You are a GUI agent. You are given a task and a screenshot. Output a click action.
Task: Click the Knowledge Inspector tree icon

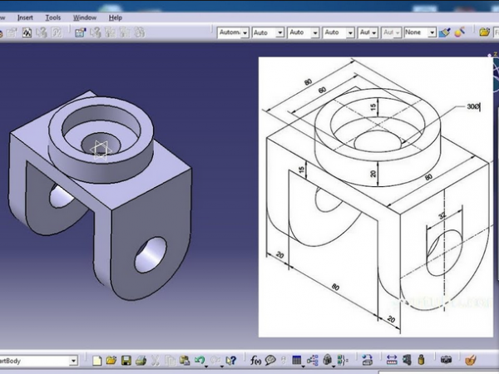tap(312, 361)
